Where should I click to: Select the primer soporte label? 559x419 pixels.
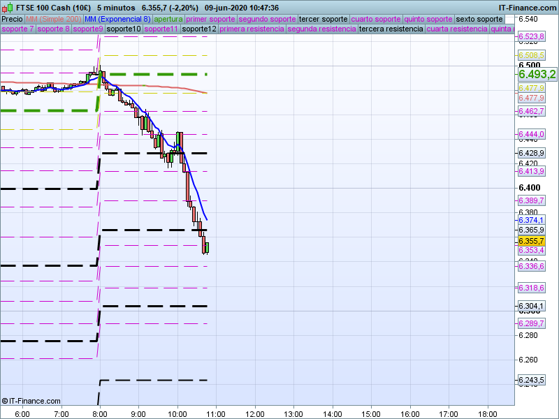point(210,19)
